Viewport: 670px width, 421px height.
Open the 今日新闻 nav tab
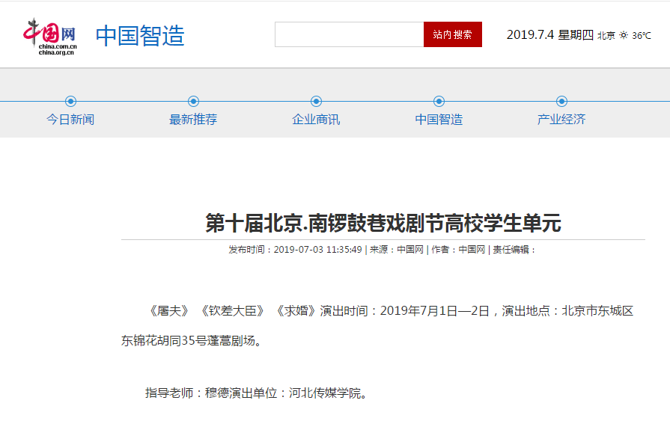tap(70, 120)
